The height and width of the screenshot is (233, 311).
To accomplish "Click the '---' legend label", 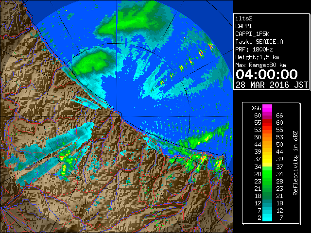I will pyautogui.click(x=278, y=108).
